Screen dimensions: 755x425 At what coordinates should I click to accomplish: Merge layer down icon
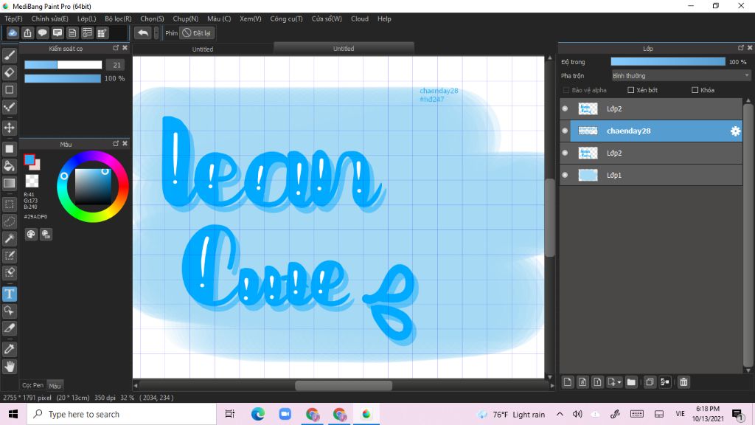[665, 382]
